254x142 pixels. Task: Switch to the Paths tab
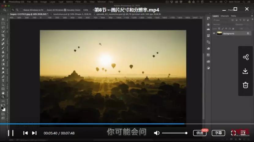pos(233,16)
